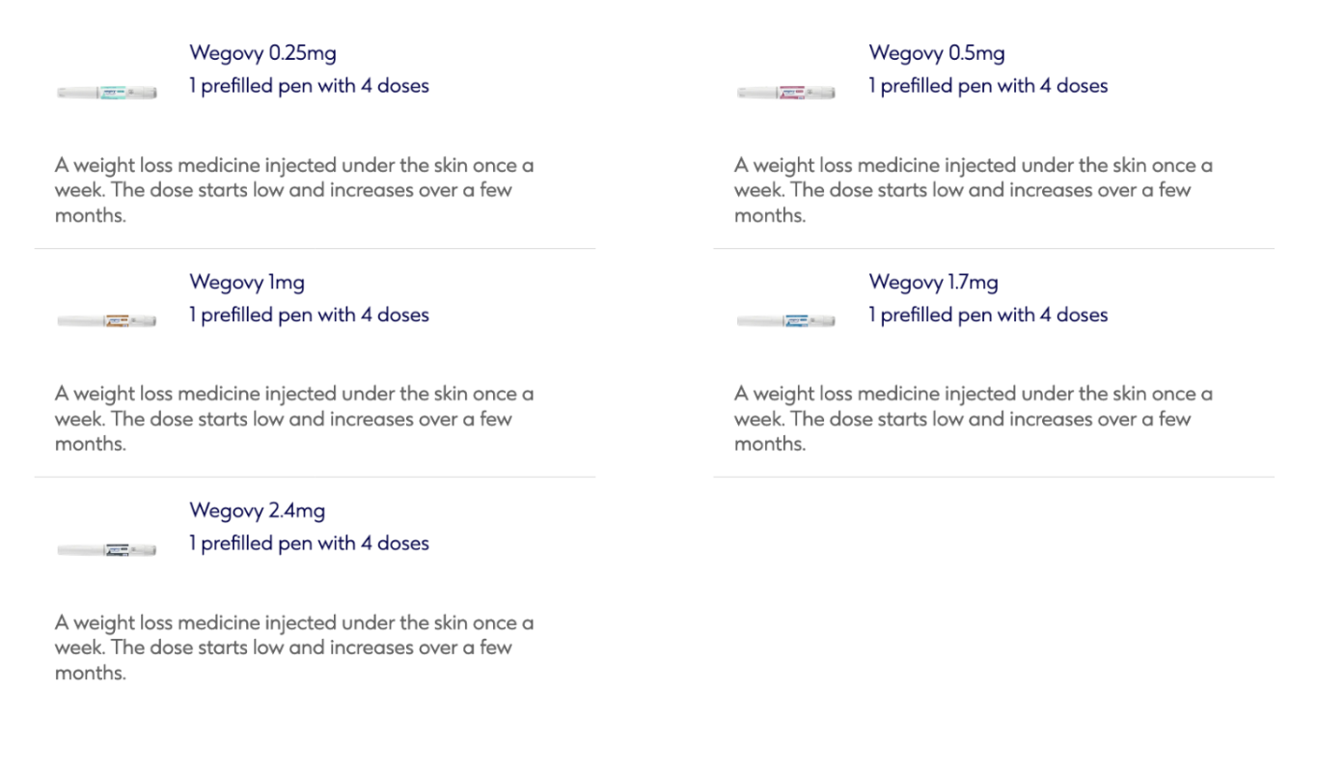Click the Wegovy 2.4mg pen image
1318x771 pixels.
106,549
